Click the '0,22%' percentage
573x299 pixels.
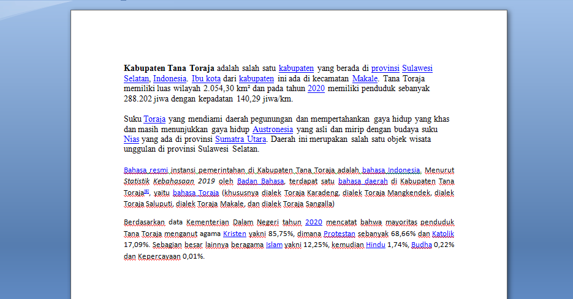pyautogui.click(x=444, y=245)
